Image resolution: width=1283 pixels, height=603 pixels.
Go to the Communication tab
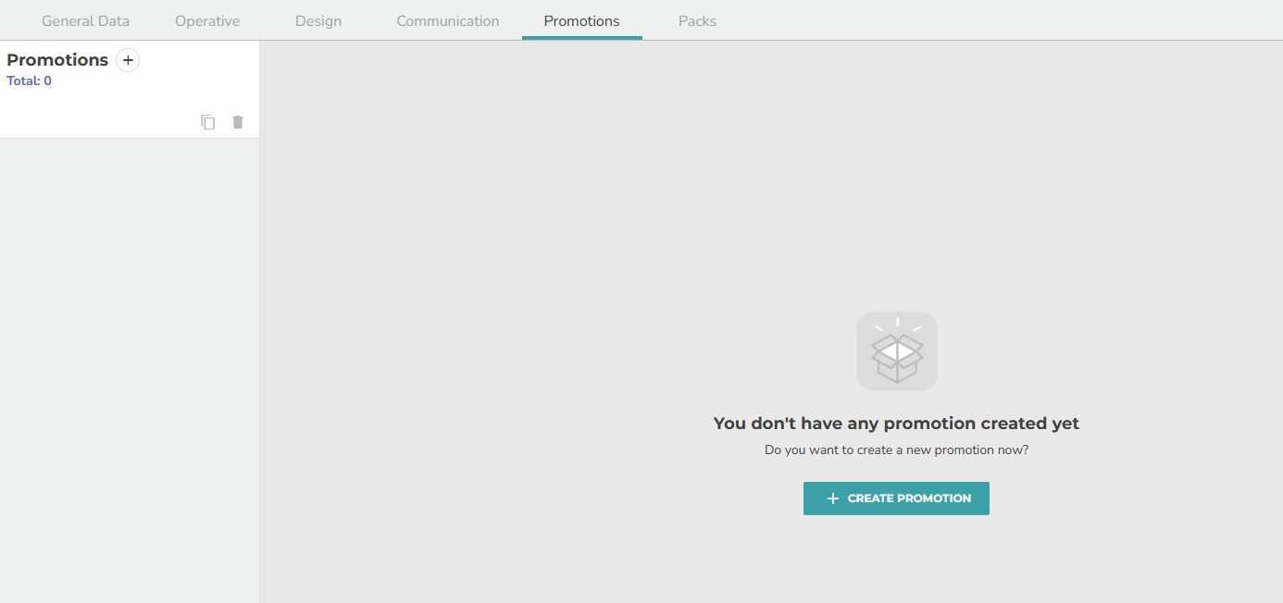point(448,20)
